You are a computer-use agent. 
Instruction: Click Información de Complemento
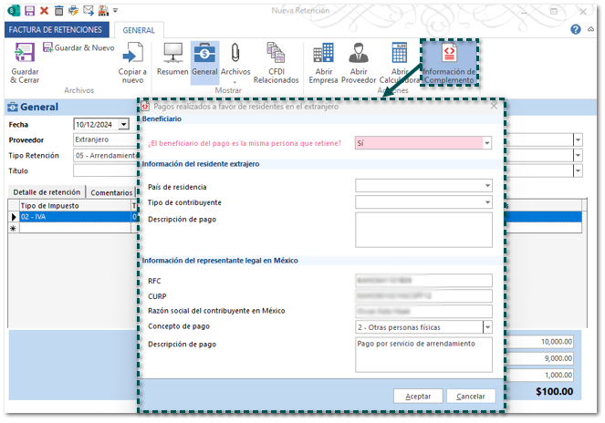point(450,63)
